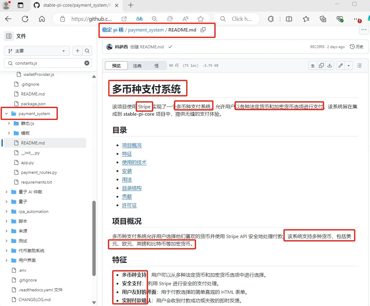Open payment_system in the breadcrumb
The image size is (370, 306).
pos(146,30)
